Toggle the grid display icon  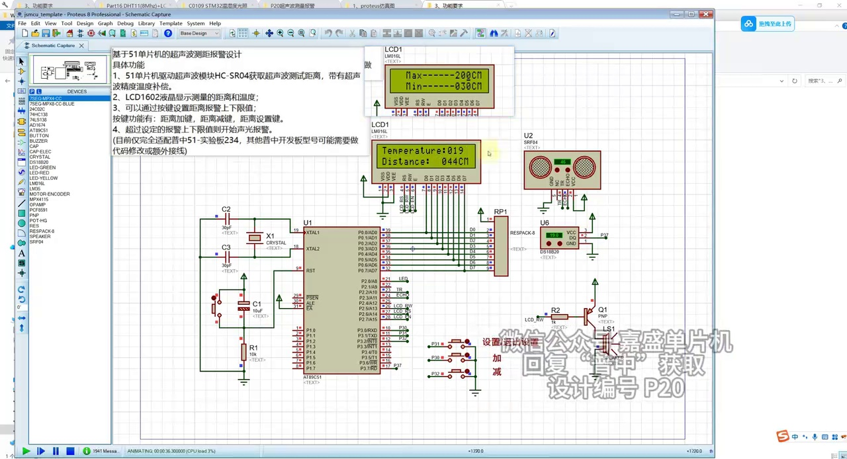tap(244, 33)
